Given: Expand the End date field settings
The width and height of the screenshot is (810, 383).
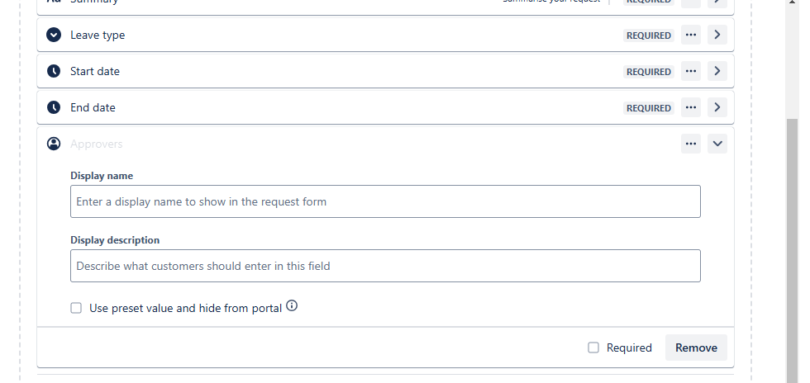Looking at the screenshot, I should (x=717, y=107).
